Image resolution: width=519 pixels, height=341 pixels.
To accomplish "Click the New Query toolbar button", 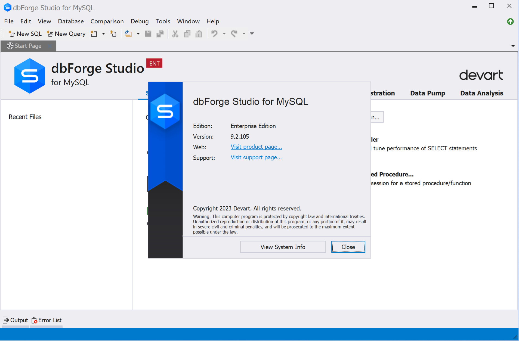I will click(66, 34).
